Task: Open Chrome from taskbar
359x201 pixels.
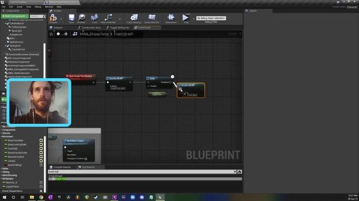Action: [x=41, y=197]
